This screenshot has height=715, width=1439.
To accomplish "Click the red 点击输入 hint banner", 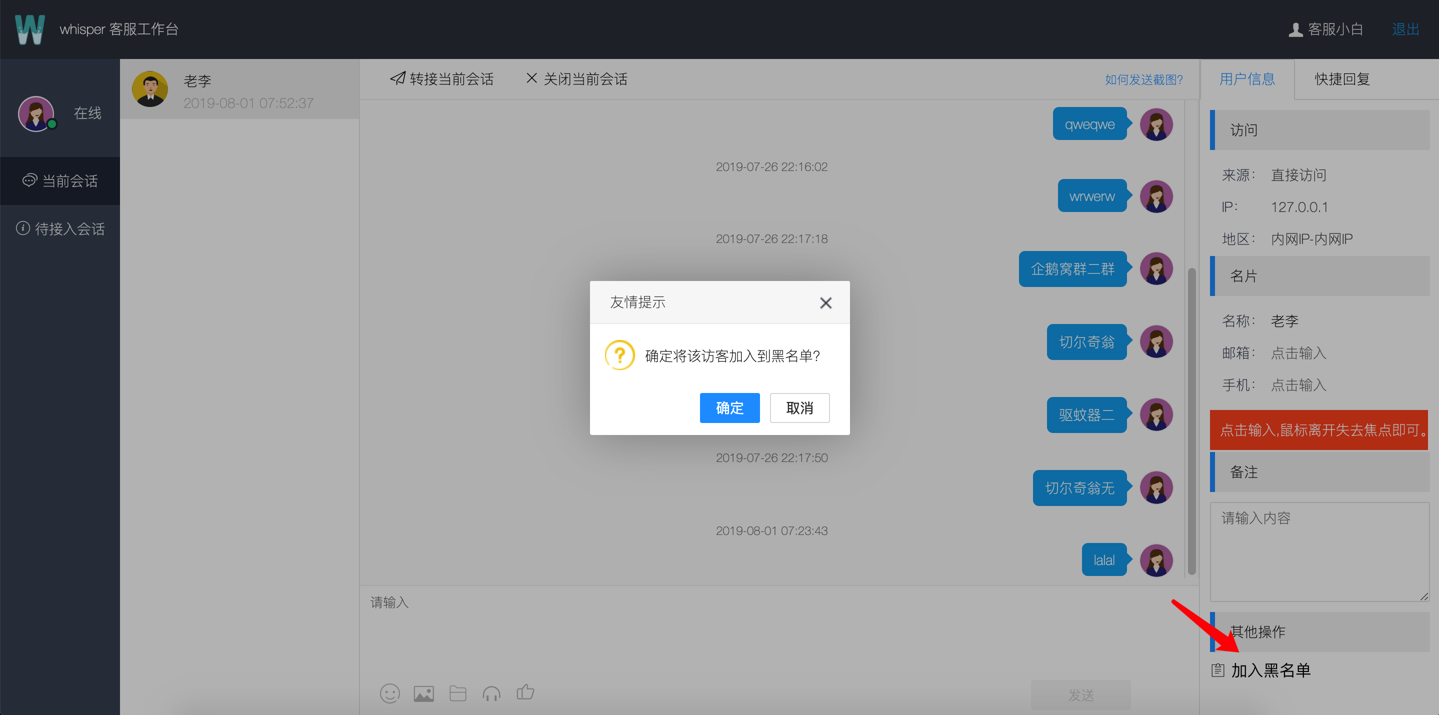I will pyautogui.click(x=1318, y=430).
